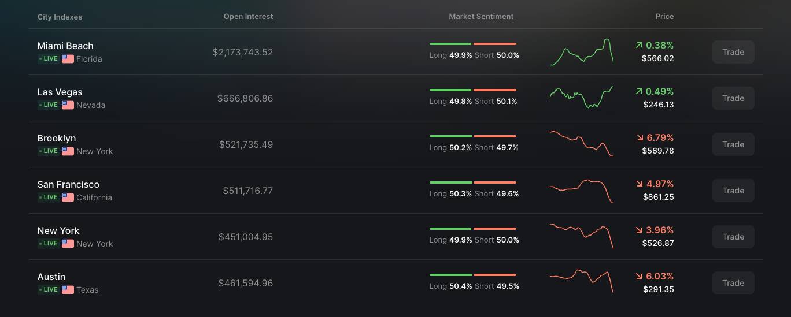Image resolution: width=791 pixels, height=317 pixels.
Task: Select the Austin index name
Action: click(x=51, y=277)
